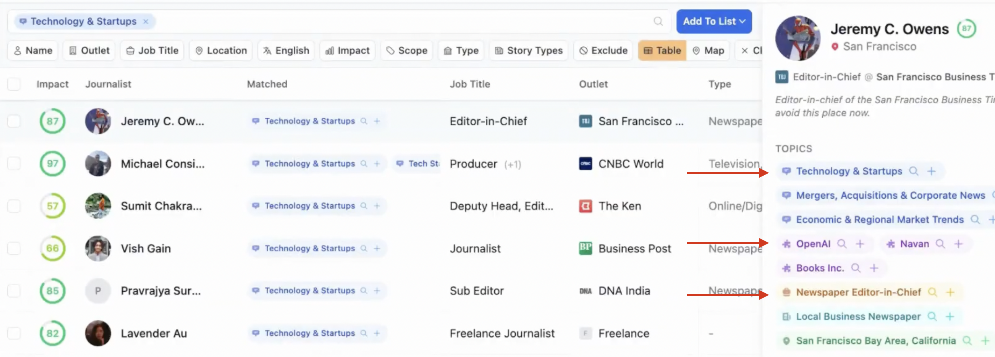This screenshot has height=357, width=995.
Task: Check the box for Jeremy C. Owens' row
Action: (x=14, y=121)
